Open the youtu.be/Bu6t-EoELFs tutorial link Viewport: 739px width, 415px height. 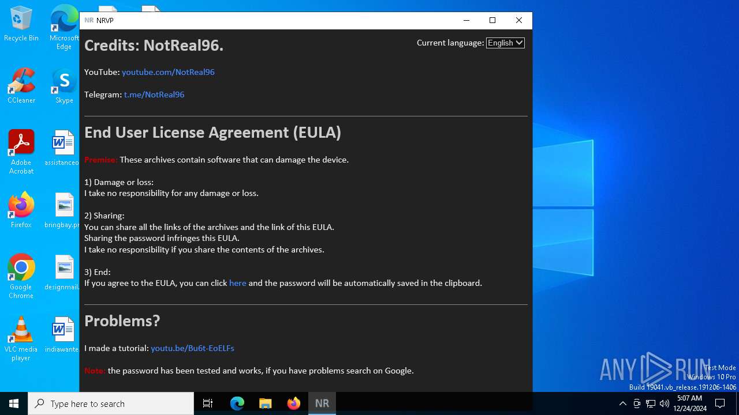point(192,348)
